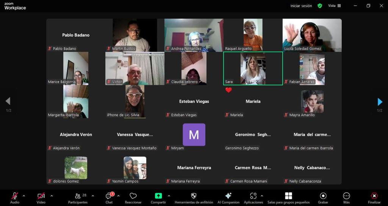
Task: Turn on camera with the Video button
Action: (41, 198)
